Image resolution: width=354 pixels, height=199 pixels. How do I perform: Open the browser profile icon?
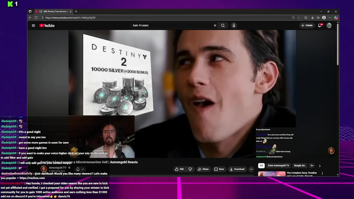pyautogui.click(x=324, y=18)
